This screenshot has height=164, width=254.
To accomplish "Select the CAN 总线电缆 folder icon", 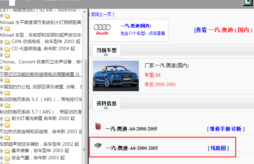I will 7,42.
